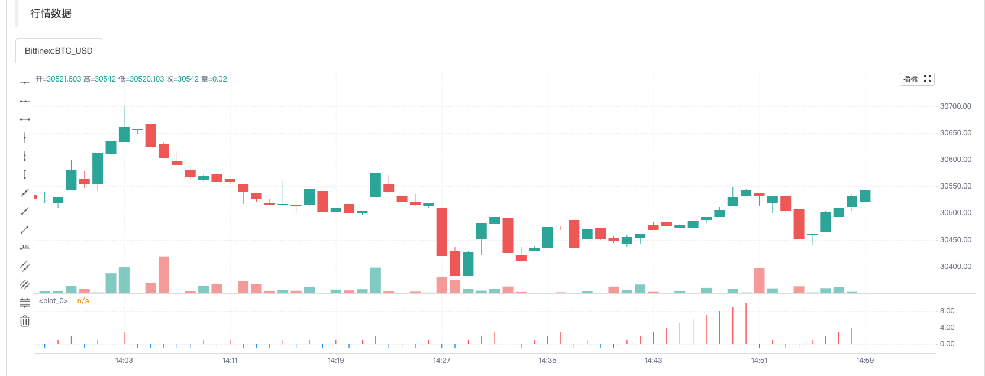This screenshot has height=376, width=985.
Task: Toggle fullscreen mode for the chart
Action: pos(928,79)
